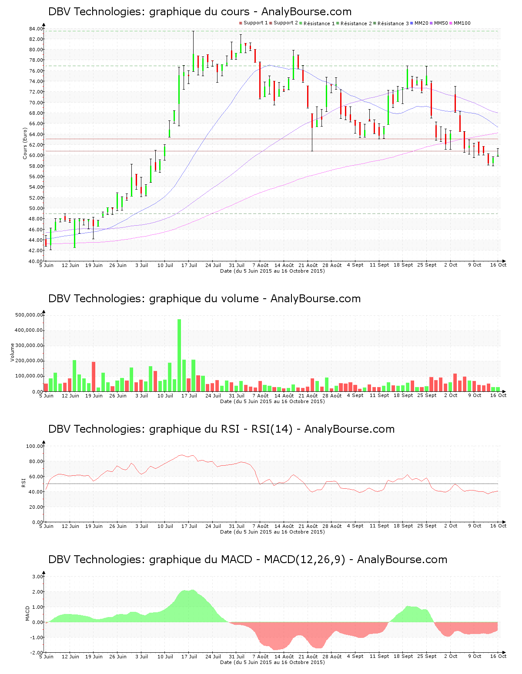The width and height of the screenshot is (522, 674).
Task: Click '7 Août' on the volume chart date axis
Action: point(261,396)
